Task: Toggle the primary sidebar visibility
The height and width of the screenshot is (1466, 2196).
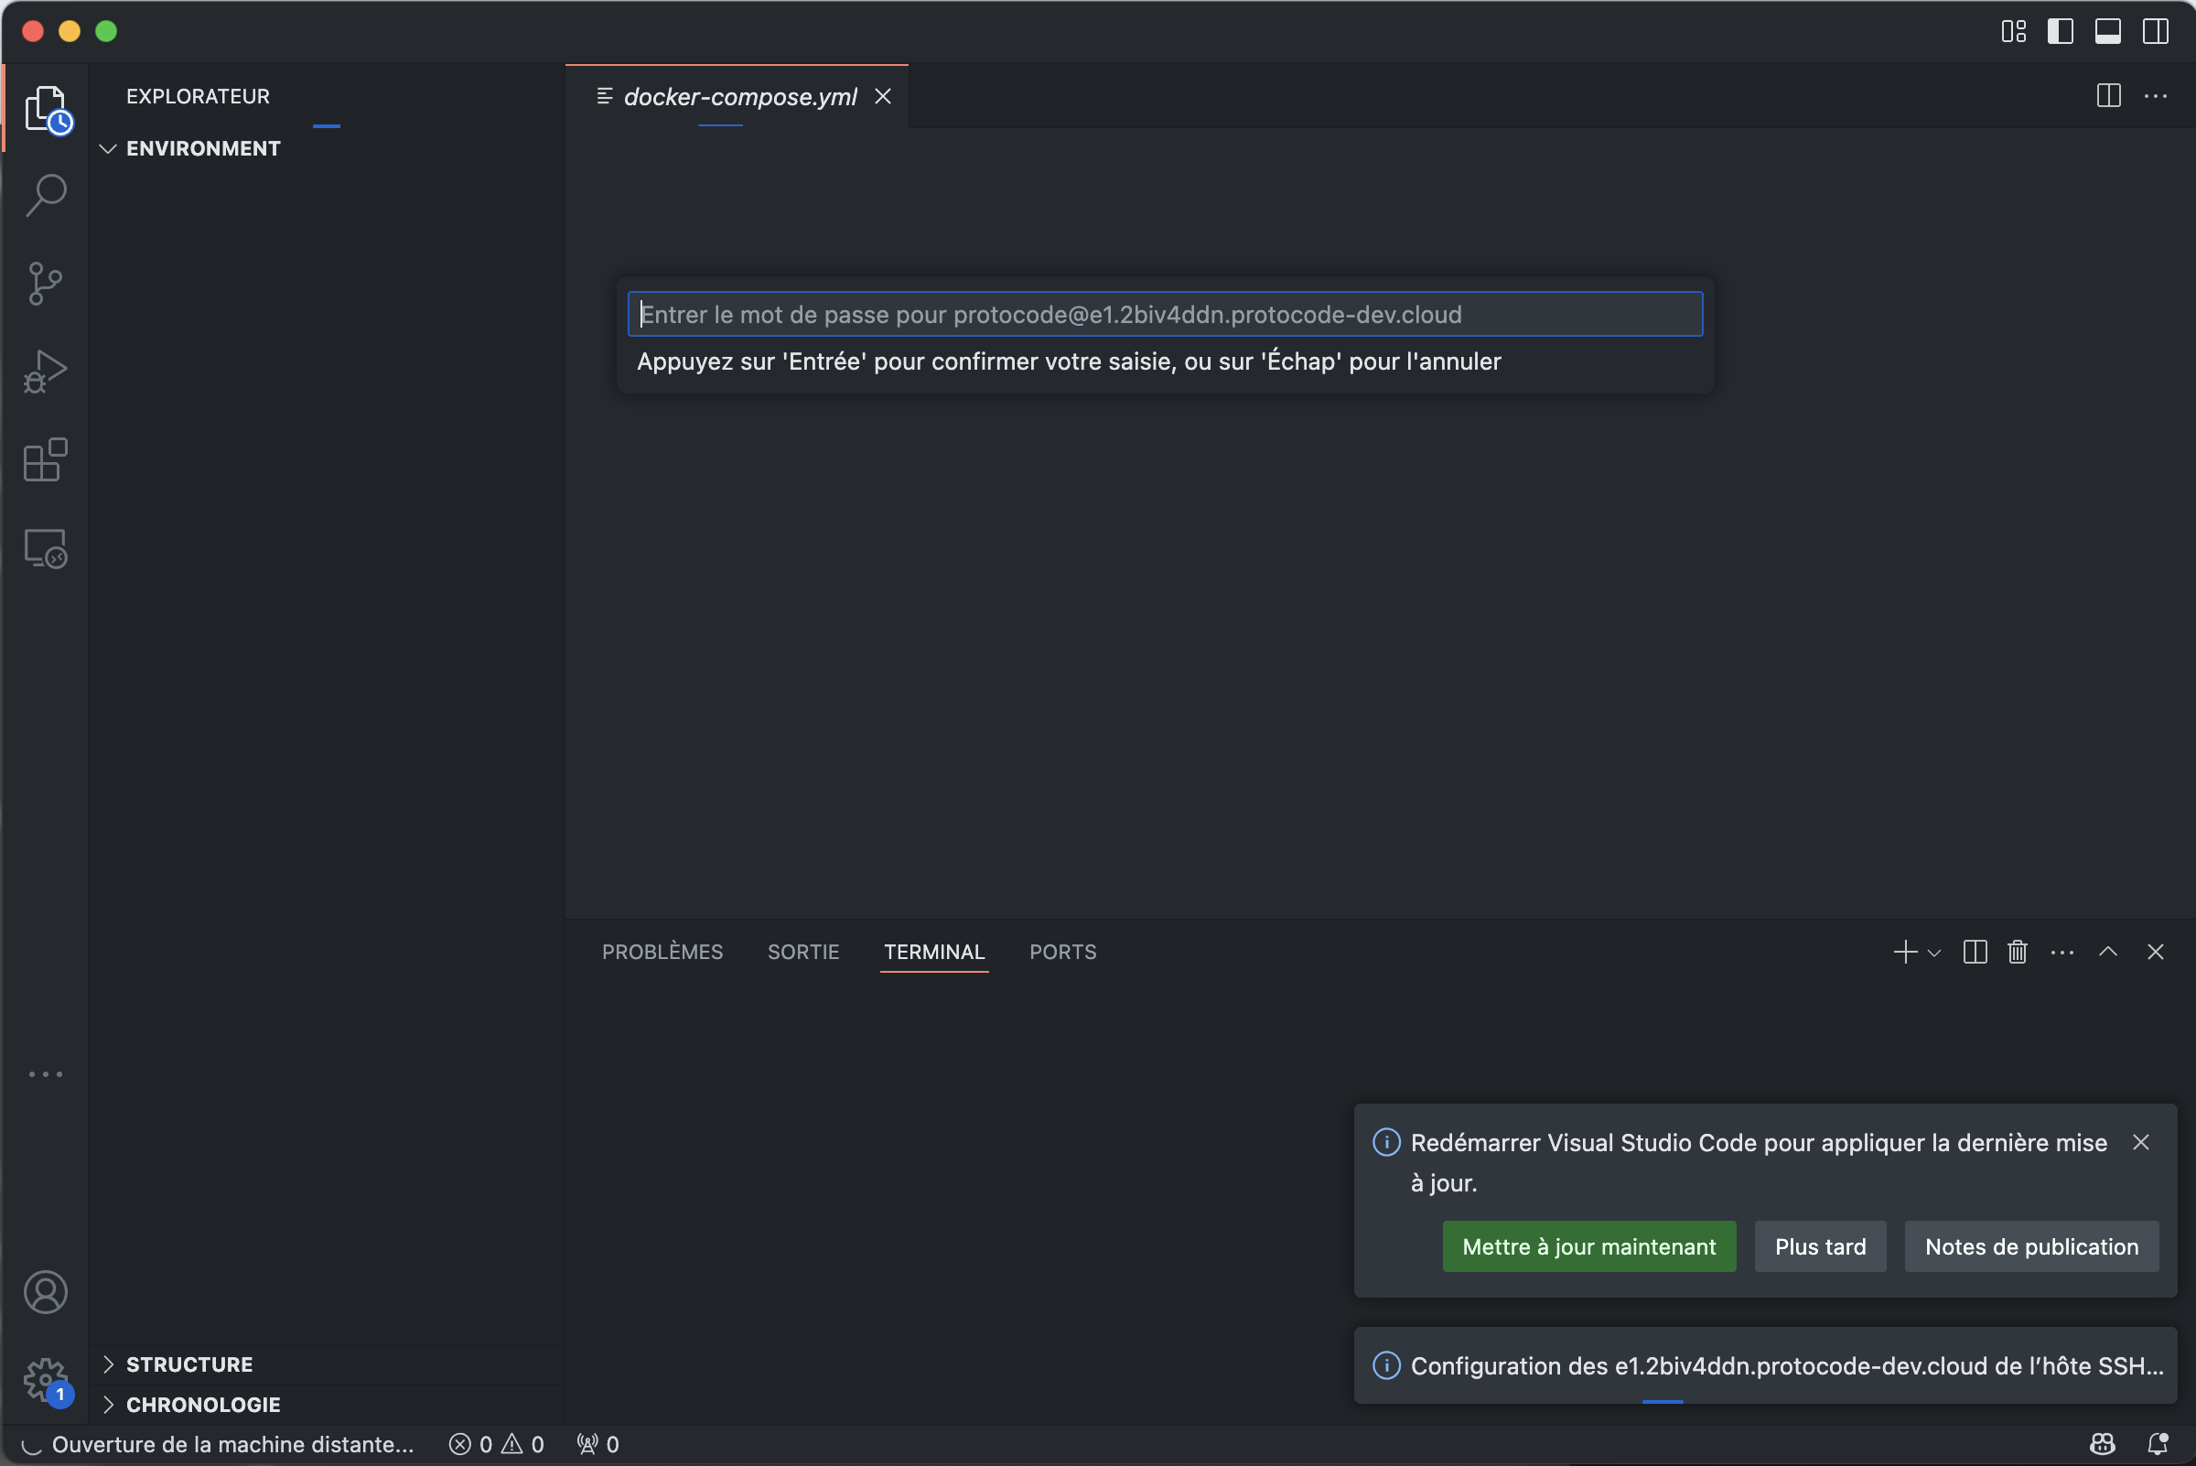Action: (2060, 31)
